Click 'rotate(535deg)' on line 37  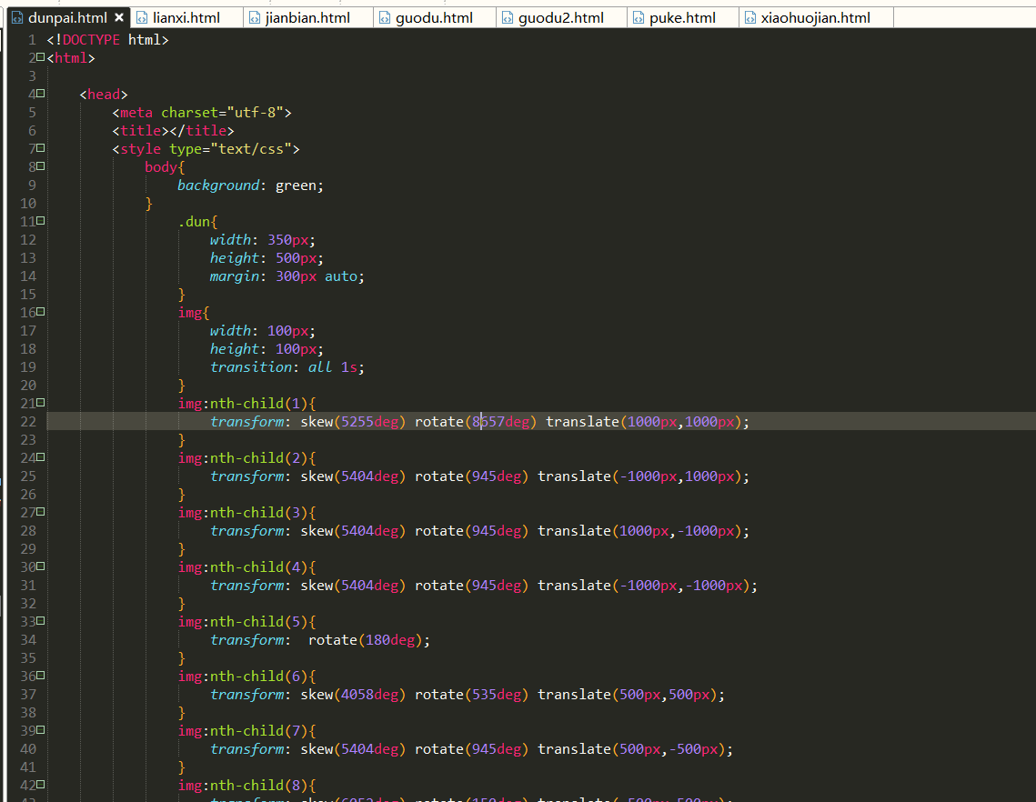coord(472,695)
